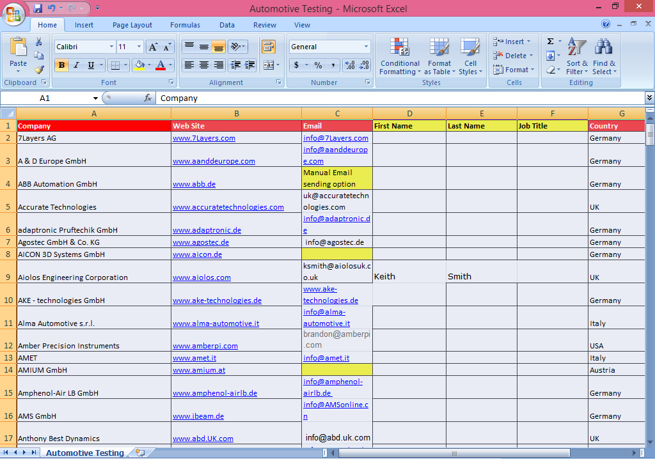Select column D header
This screenshot has width=655, height=459.
point(409,114)
